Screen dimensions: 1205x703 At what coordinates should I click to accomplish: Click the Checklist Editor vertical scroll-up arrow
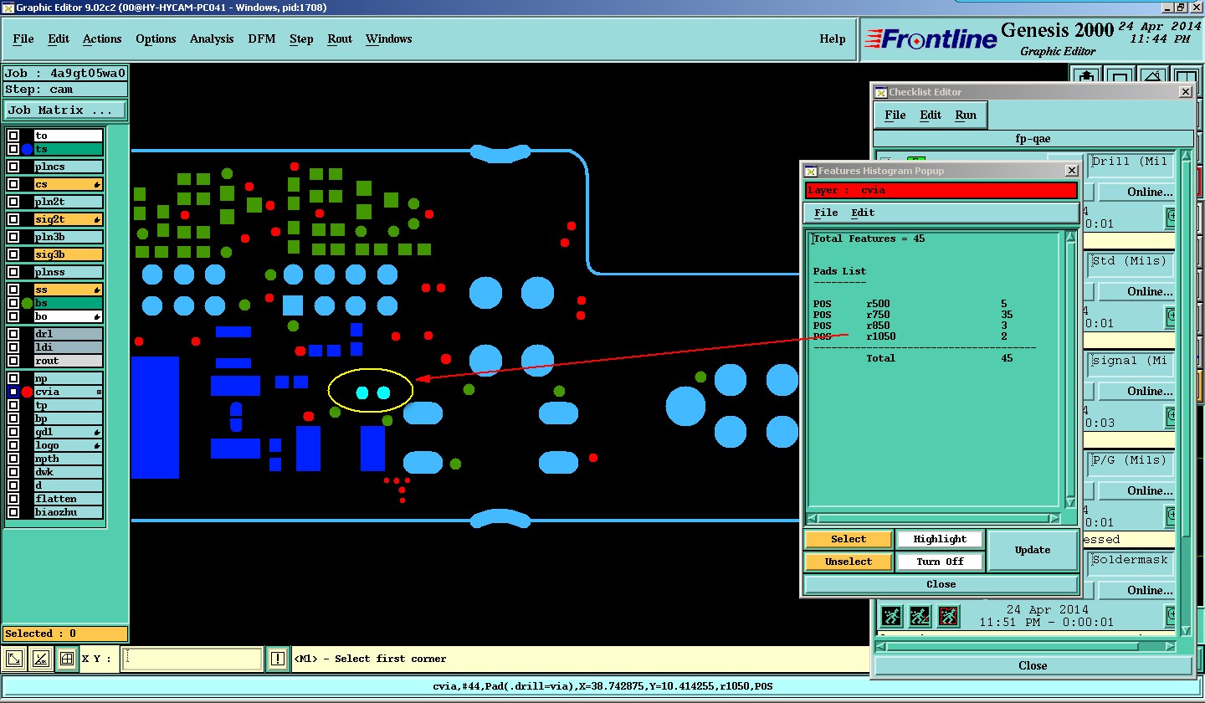point(1184,157)
